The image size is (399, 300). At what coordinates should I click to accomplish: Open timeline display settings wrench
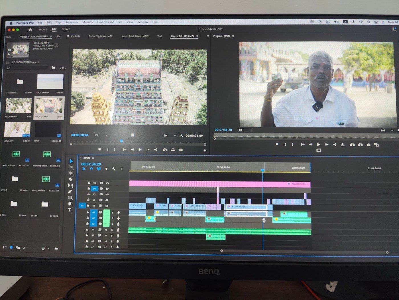click(114, 169)
